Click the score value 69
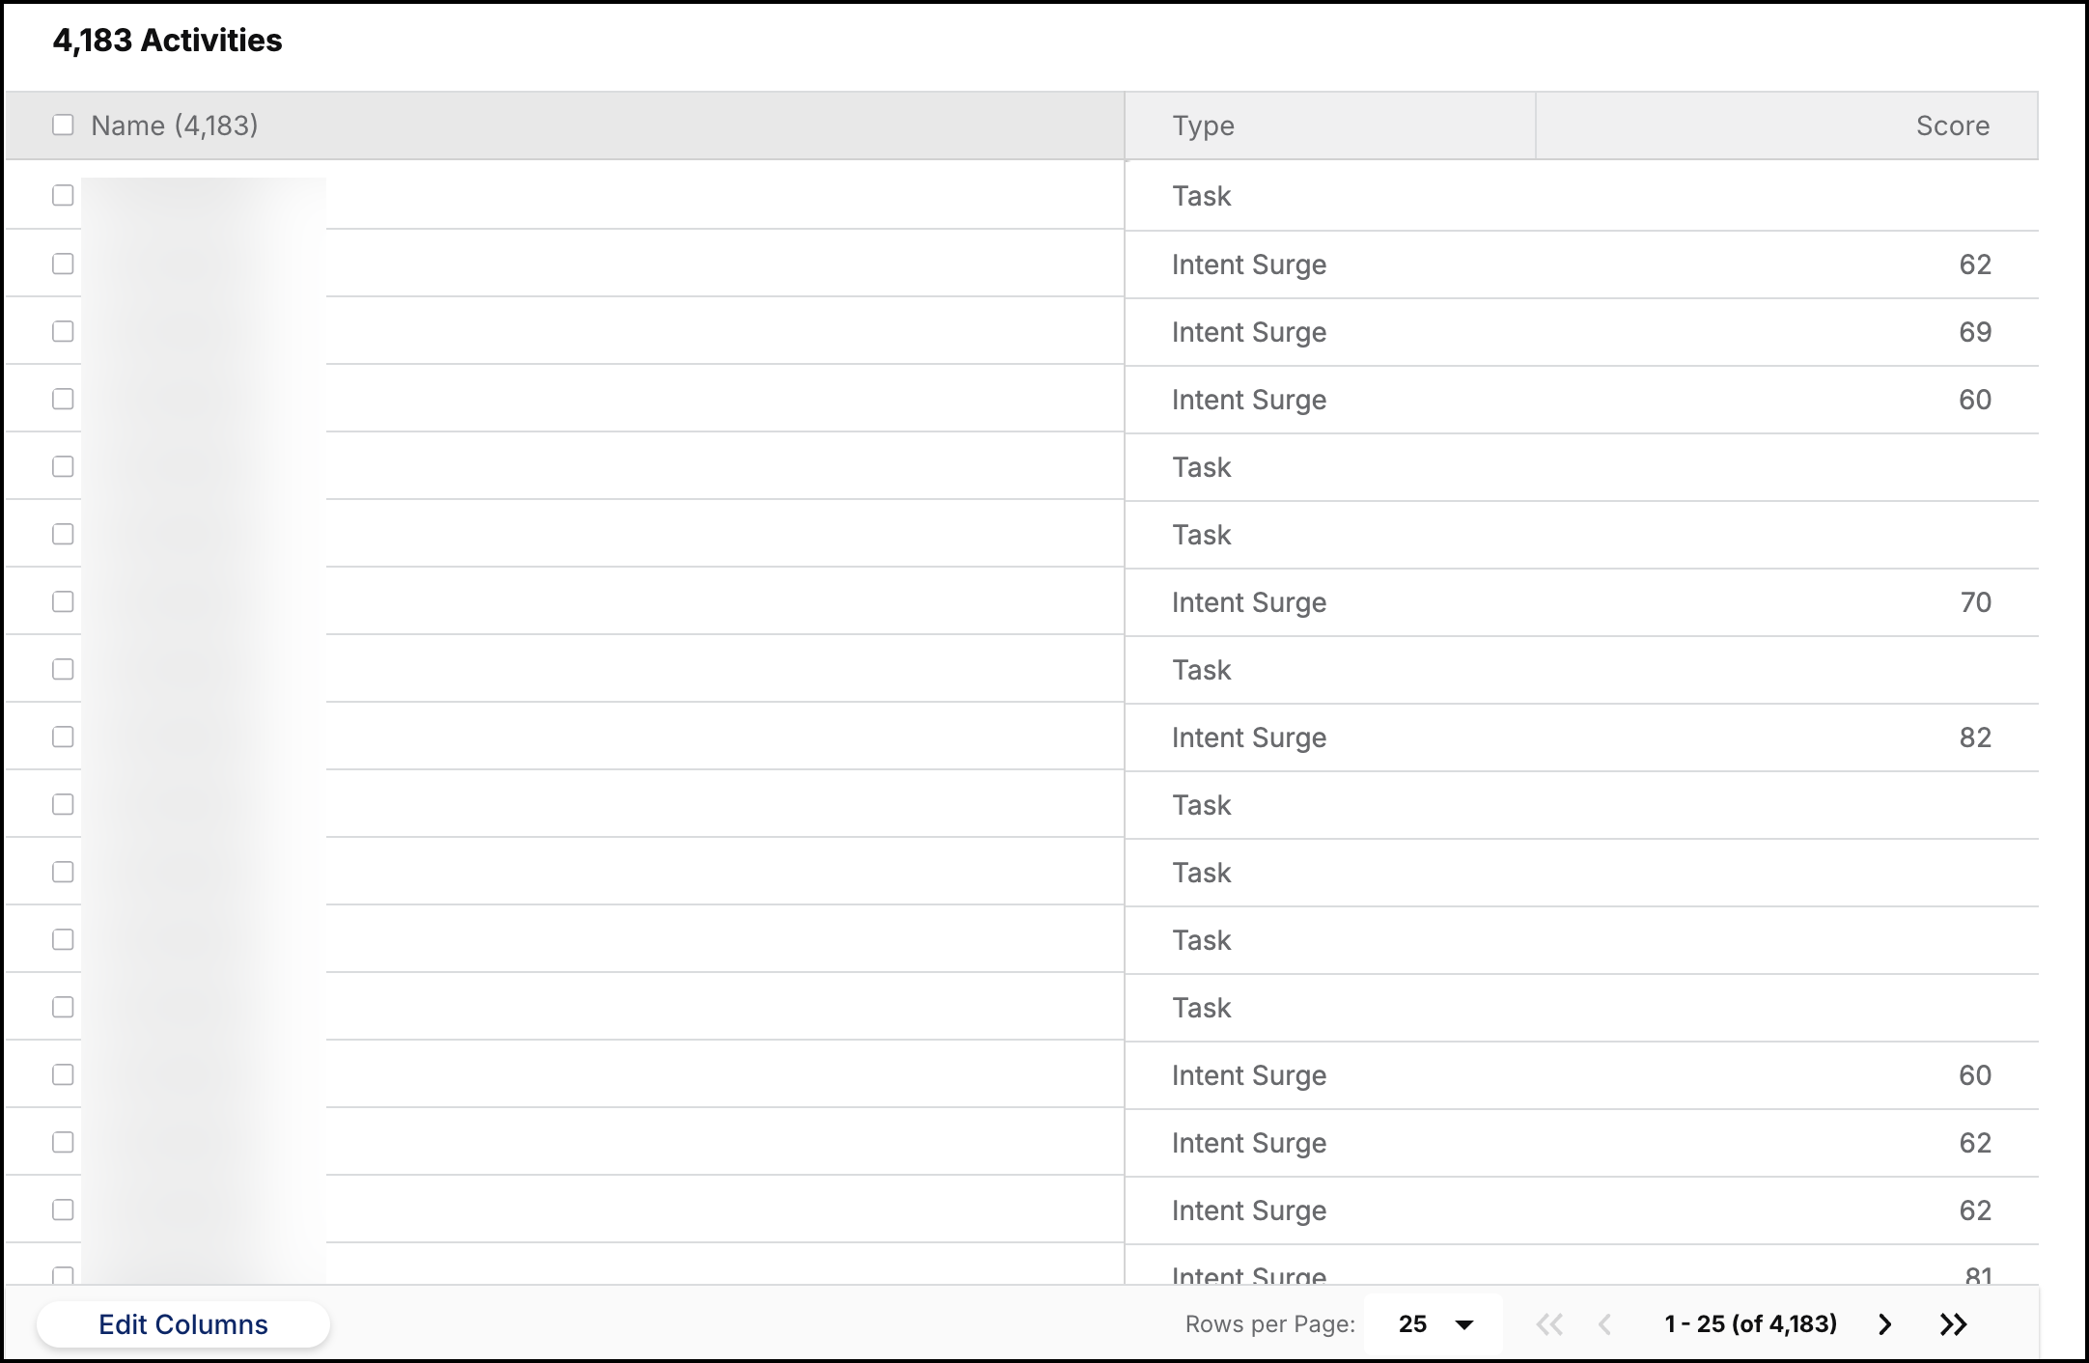The width and height of the screenshot is (2089, 1363). [x=1975, y=332]
